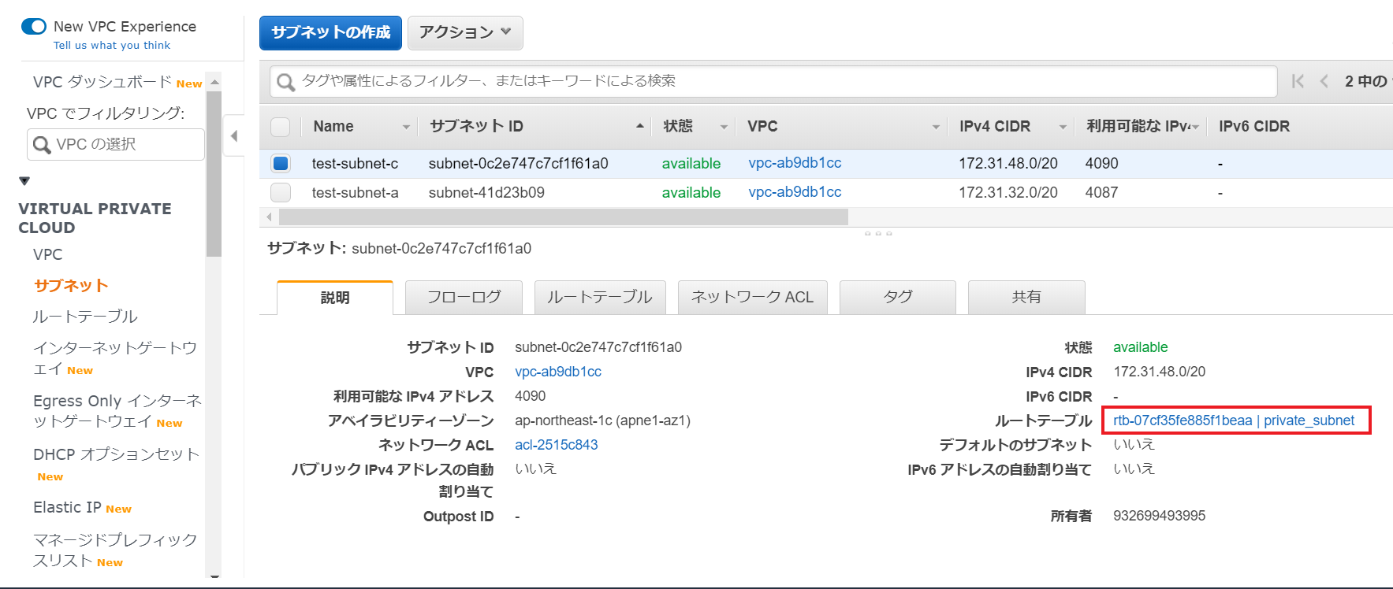Switch to the フローログ tab
The image size is (1393, 589).
tap(464, 298)
